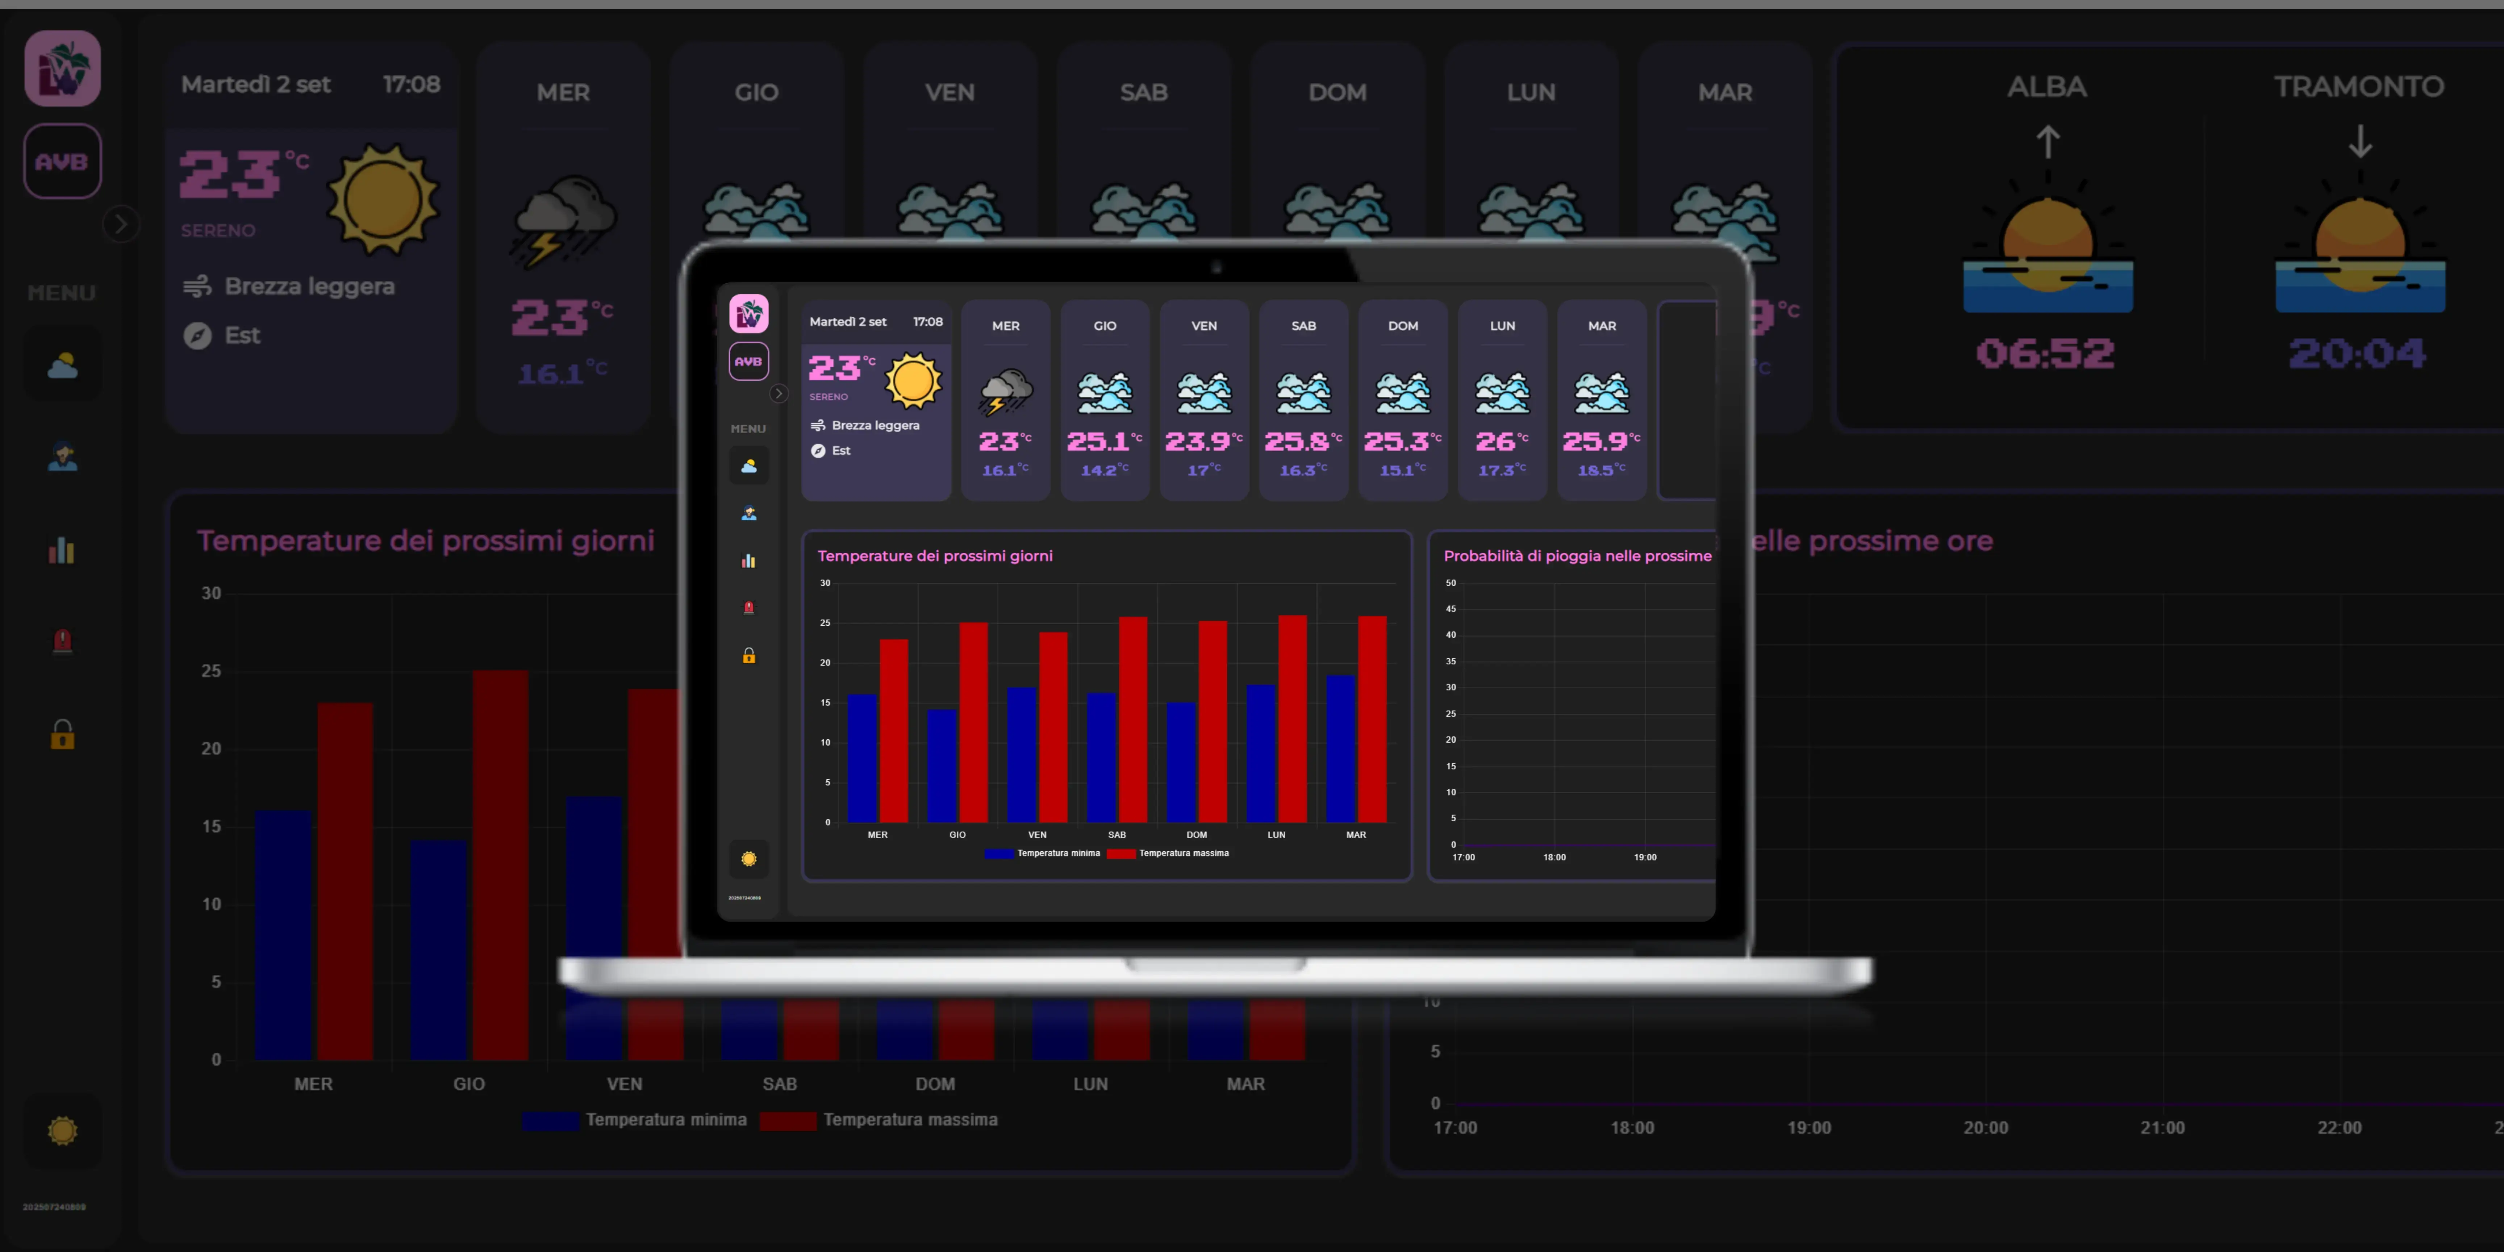2504x1252 pixels.
Task: Click the large blurred AVB button
Action: click(62, 161)
